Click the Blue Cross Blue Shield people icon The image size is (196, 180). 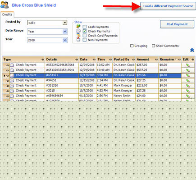click(5, 5)
